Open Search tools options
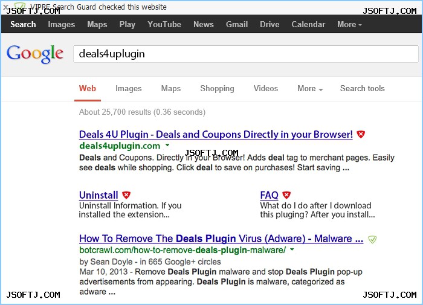 363,88
